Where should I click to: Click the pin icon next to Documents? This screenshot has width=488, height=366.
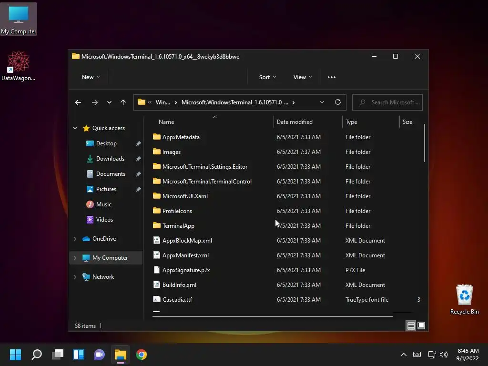click(139, 174)
